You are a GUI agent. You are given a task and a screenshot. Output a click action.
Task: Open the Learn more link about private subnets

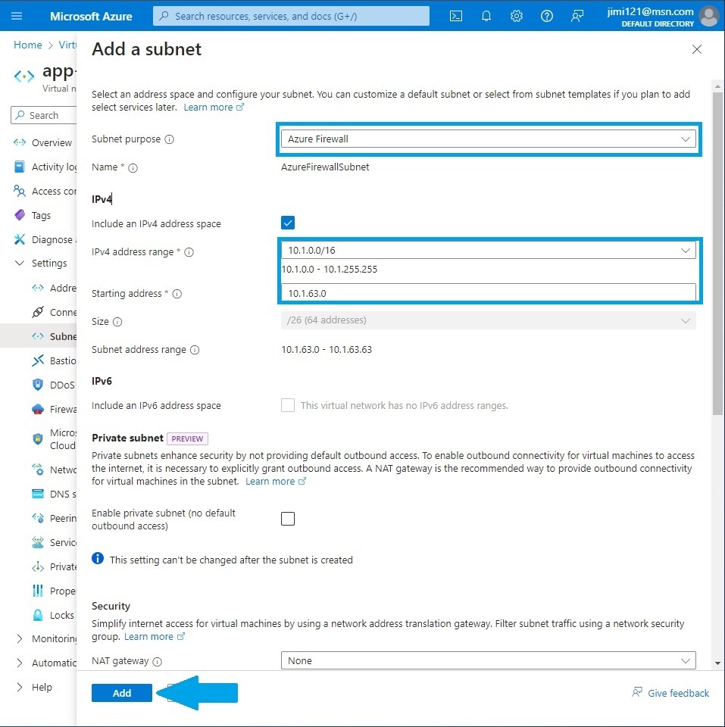point(270,480)
